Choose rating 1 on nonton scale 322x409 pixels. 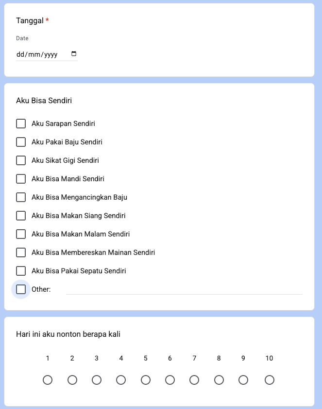[48, 380]
